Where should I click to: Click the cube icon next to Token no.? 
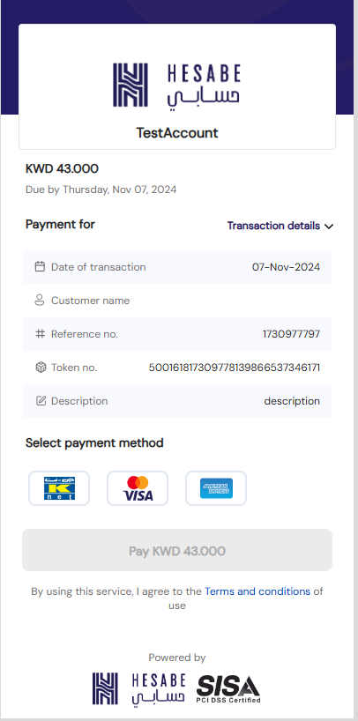pos(41,368)
